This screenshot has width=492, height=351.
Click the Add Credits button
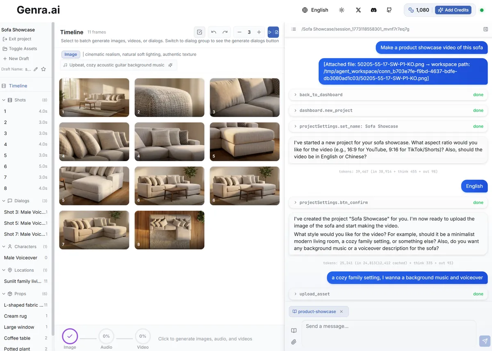[x=453, y=10]
